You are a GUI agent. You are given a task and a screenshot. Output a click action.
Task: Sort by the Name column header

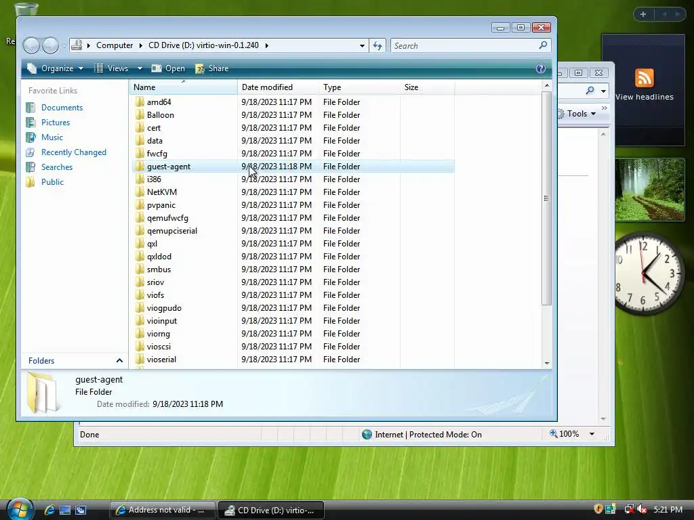pos(183,87)
